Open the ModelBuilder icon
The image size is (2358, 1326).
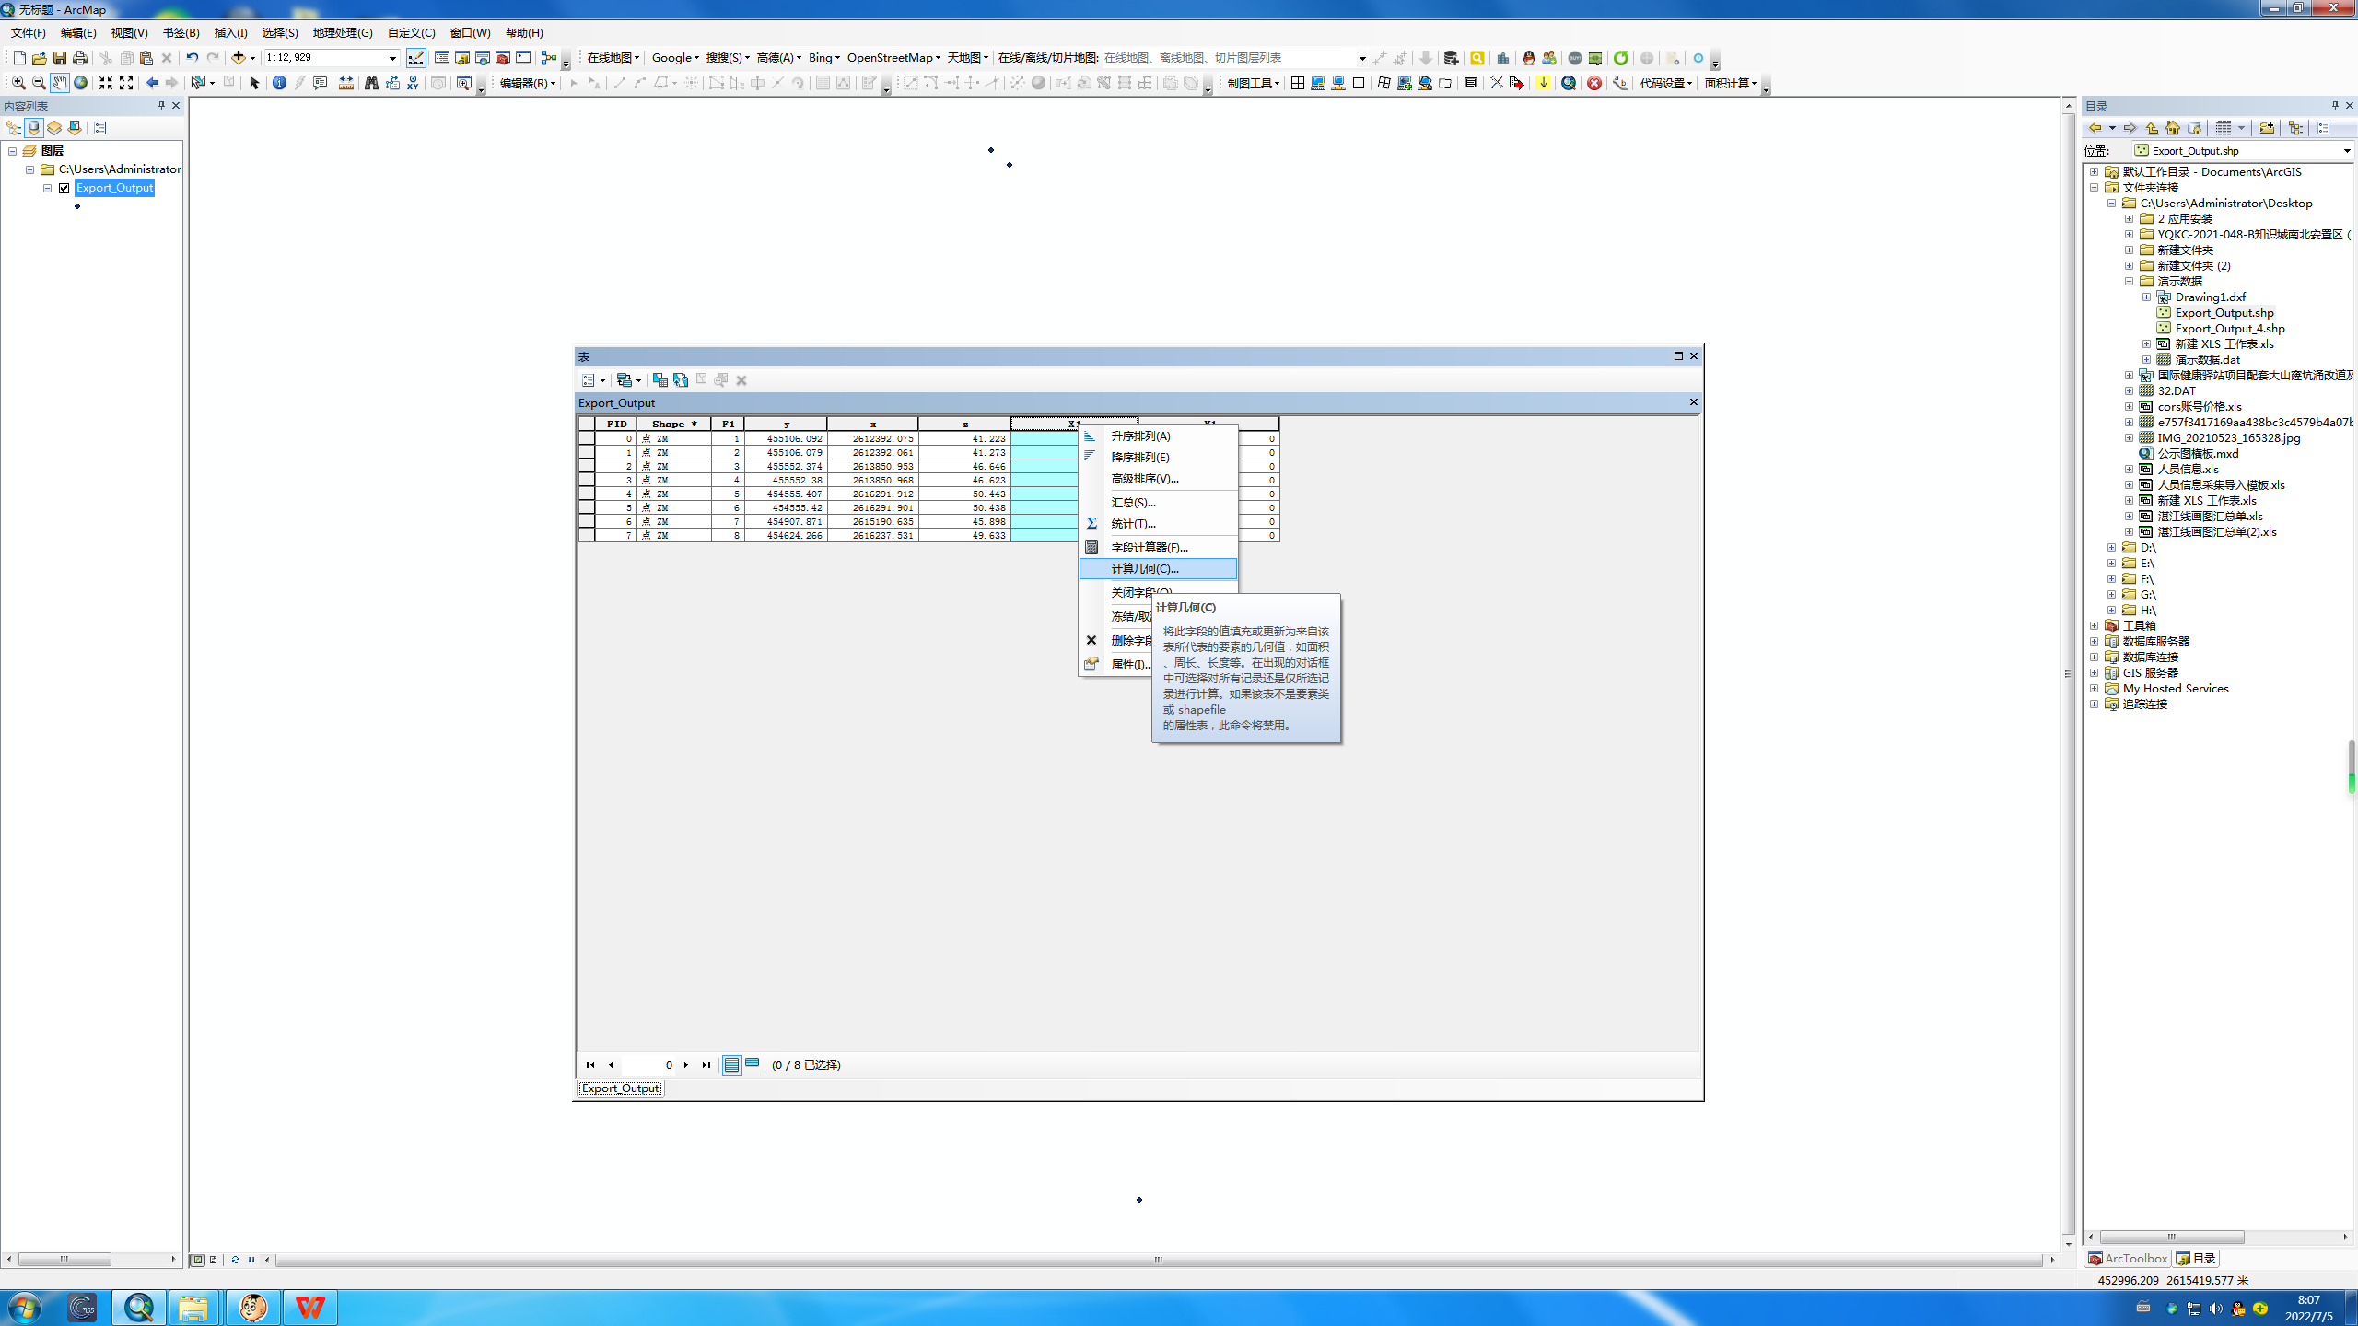tap(549, 58)
